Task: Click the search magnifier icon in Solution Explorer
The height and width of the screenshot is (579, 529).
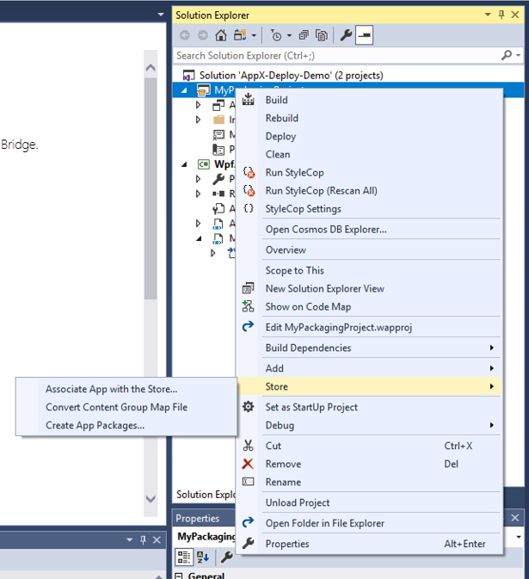Action: (x=507, y=55)
